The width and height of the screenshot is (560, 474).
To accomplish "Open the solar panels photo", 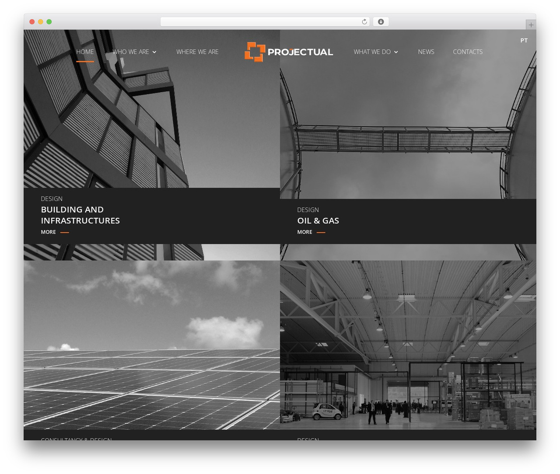I will pyautogui.click(x=152, y=345).
